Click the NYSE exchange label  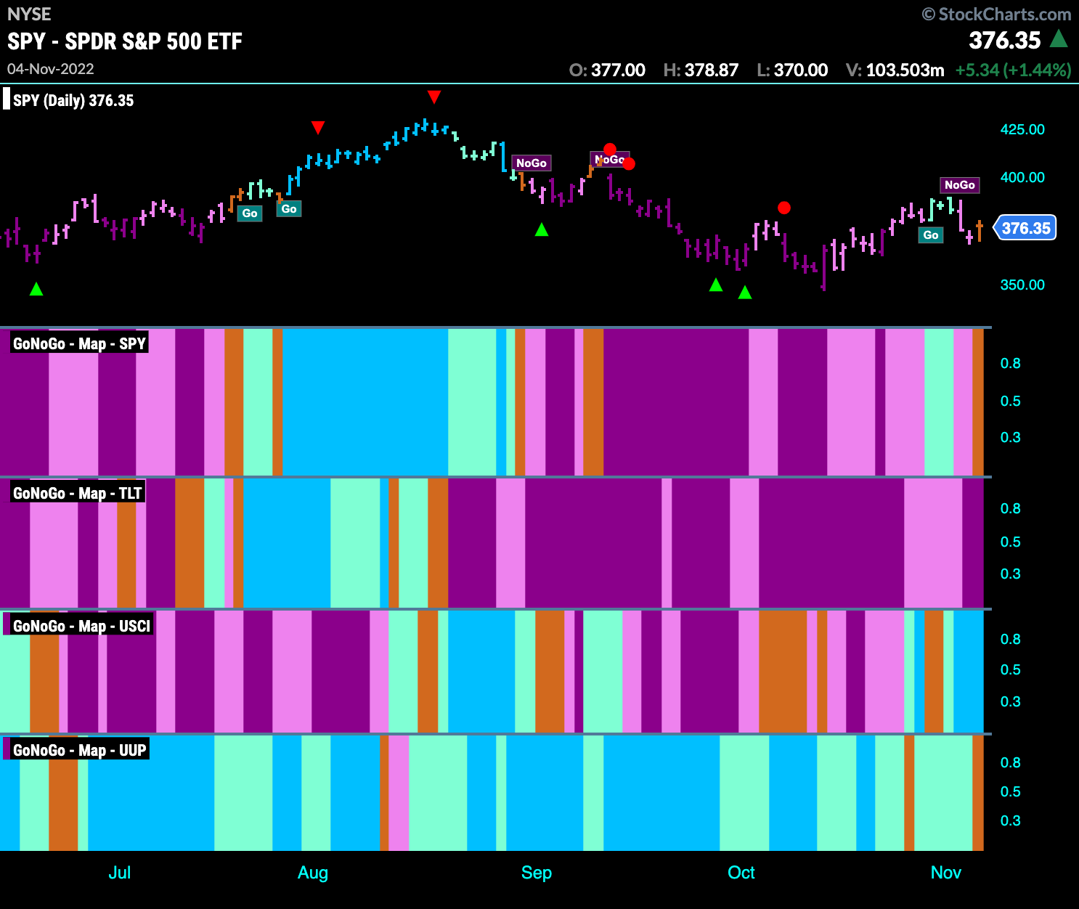click(29, 14)
